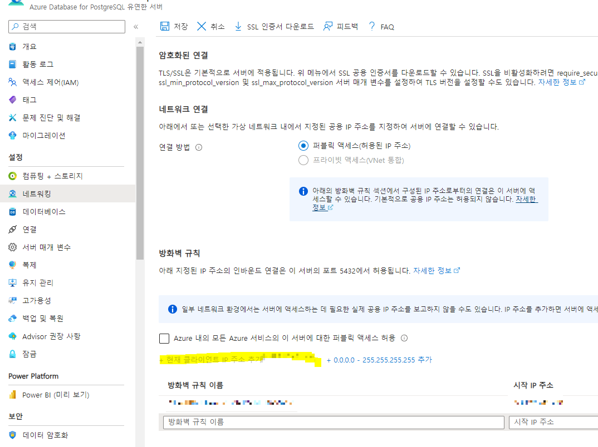598x447 pixels.
Task: Click the 잠금 lock icon
Action: (13, 354)
